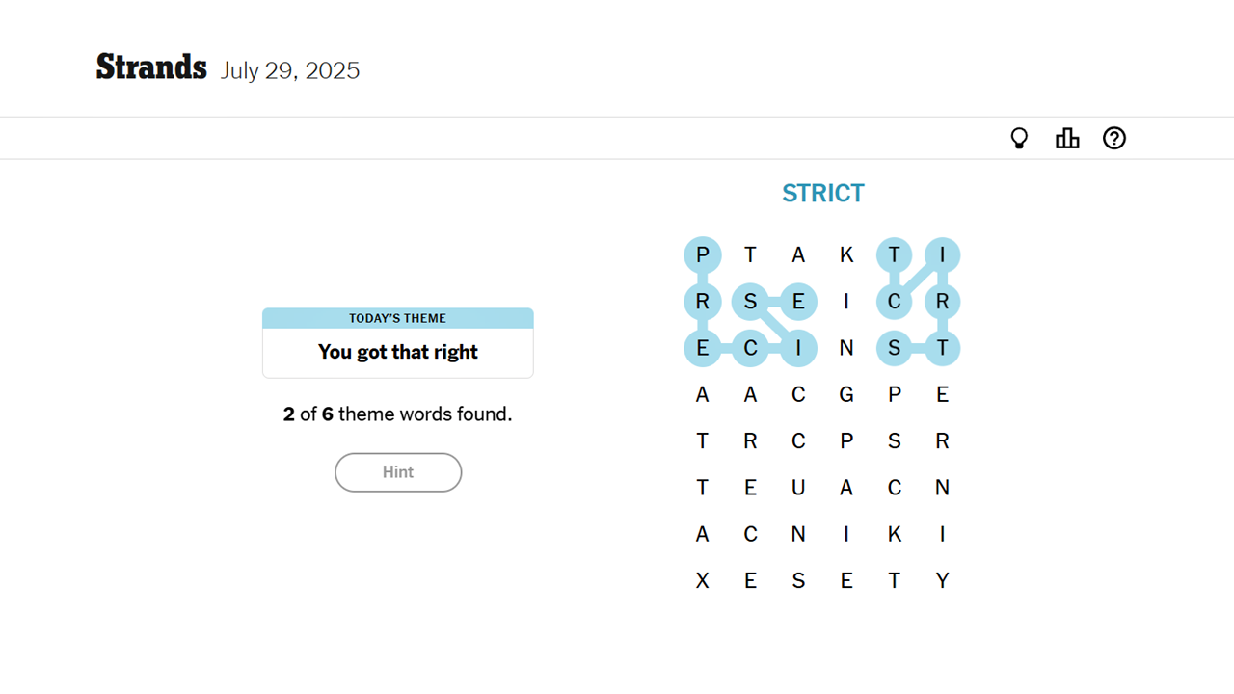Click the Strands logo title
The image size is (1234, 694).
pos(150,67)
